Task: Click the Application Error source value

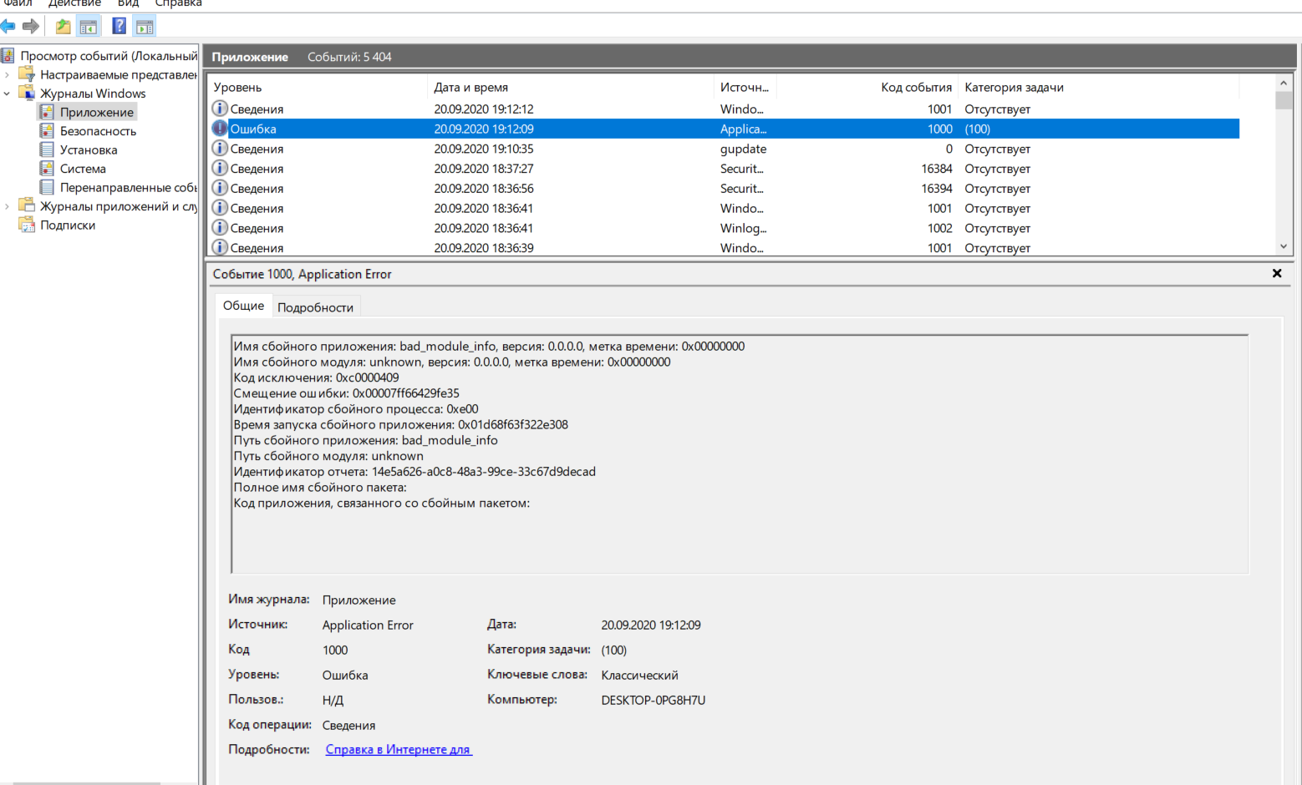Action: point(368,625)
